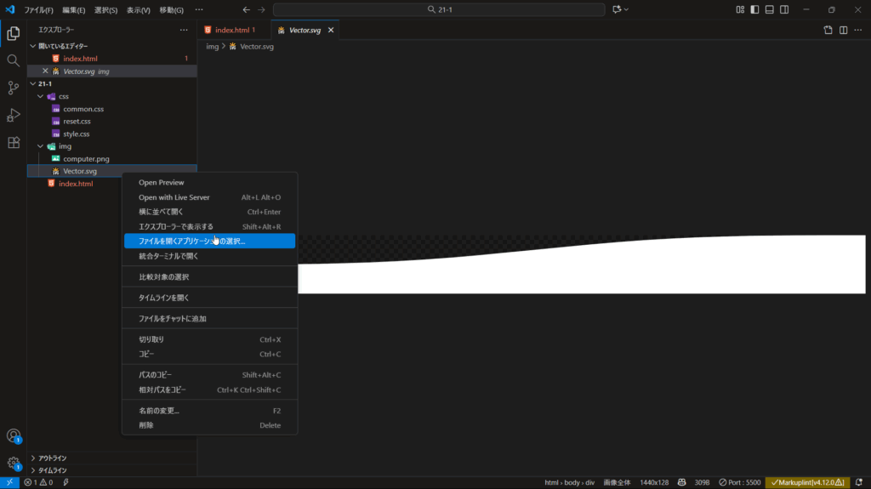871x489 pixels.
Task: Open the Accounts menu icon
Action: pyautogui.click(x=13, y=435)
